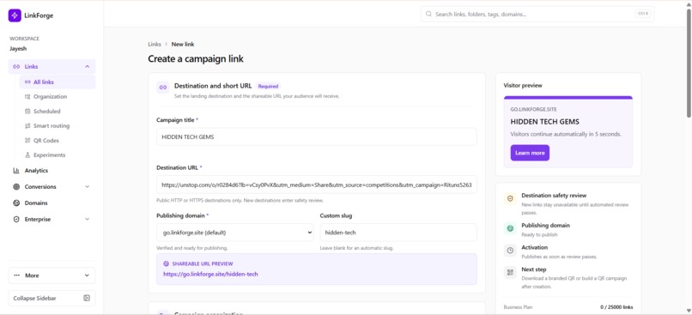Click the Enterprise shield icon

(x=16, y=219)
